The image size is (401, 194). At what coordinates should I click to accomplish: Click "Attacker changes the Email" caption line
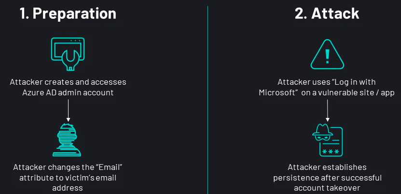click(68, 168)
